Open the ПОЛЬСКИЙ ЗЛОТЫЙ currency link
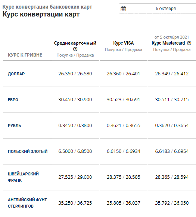This screenshot has height=217, width=196. (28, 151)
